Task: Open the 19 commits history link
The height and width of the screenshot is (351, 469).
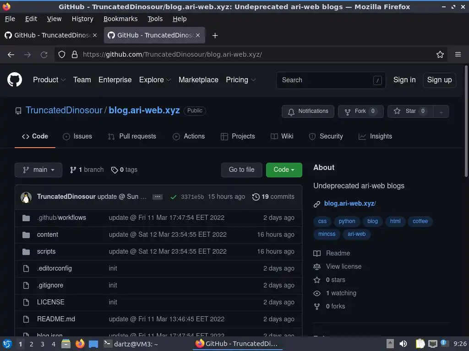Action: [x=273, y=197]
